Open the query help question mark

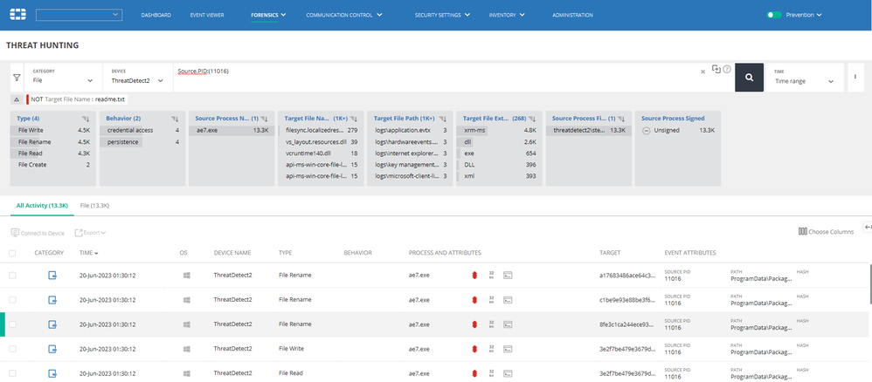[727, 69]
